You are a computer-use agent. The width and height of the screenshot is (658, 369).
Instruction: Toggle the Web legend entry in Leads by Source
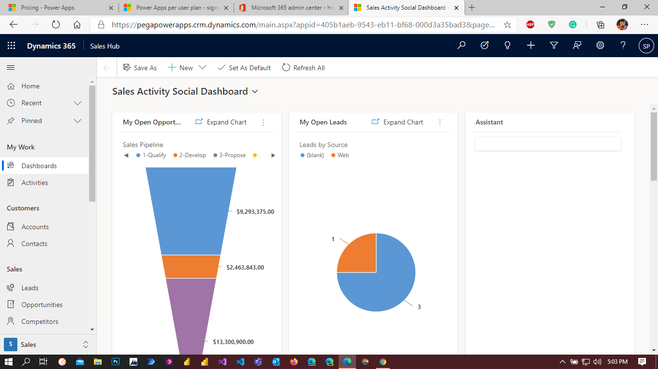[340, 155]
